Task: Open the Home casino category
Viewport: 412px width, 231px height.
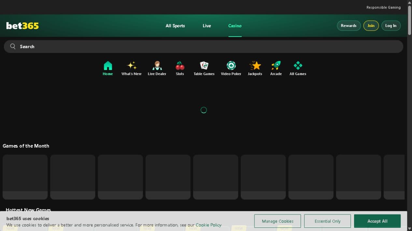Action: point(108,68)
